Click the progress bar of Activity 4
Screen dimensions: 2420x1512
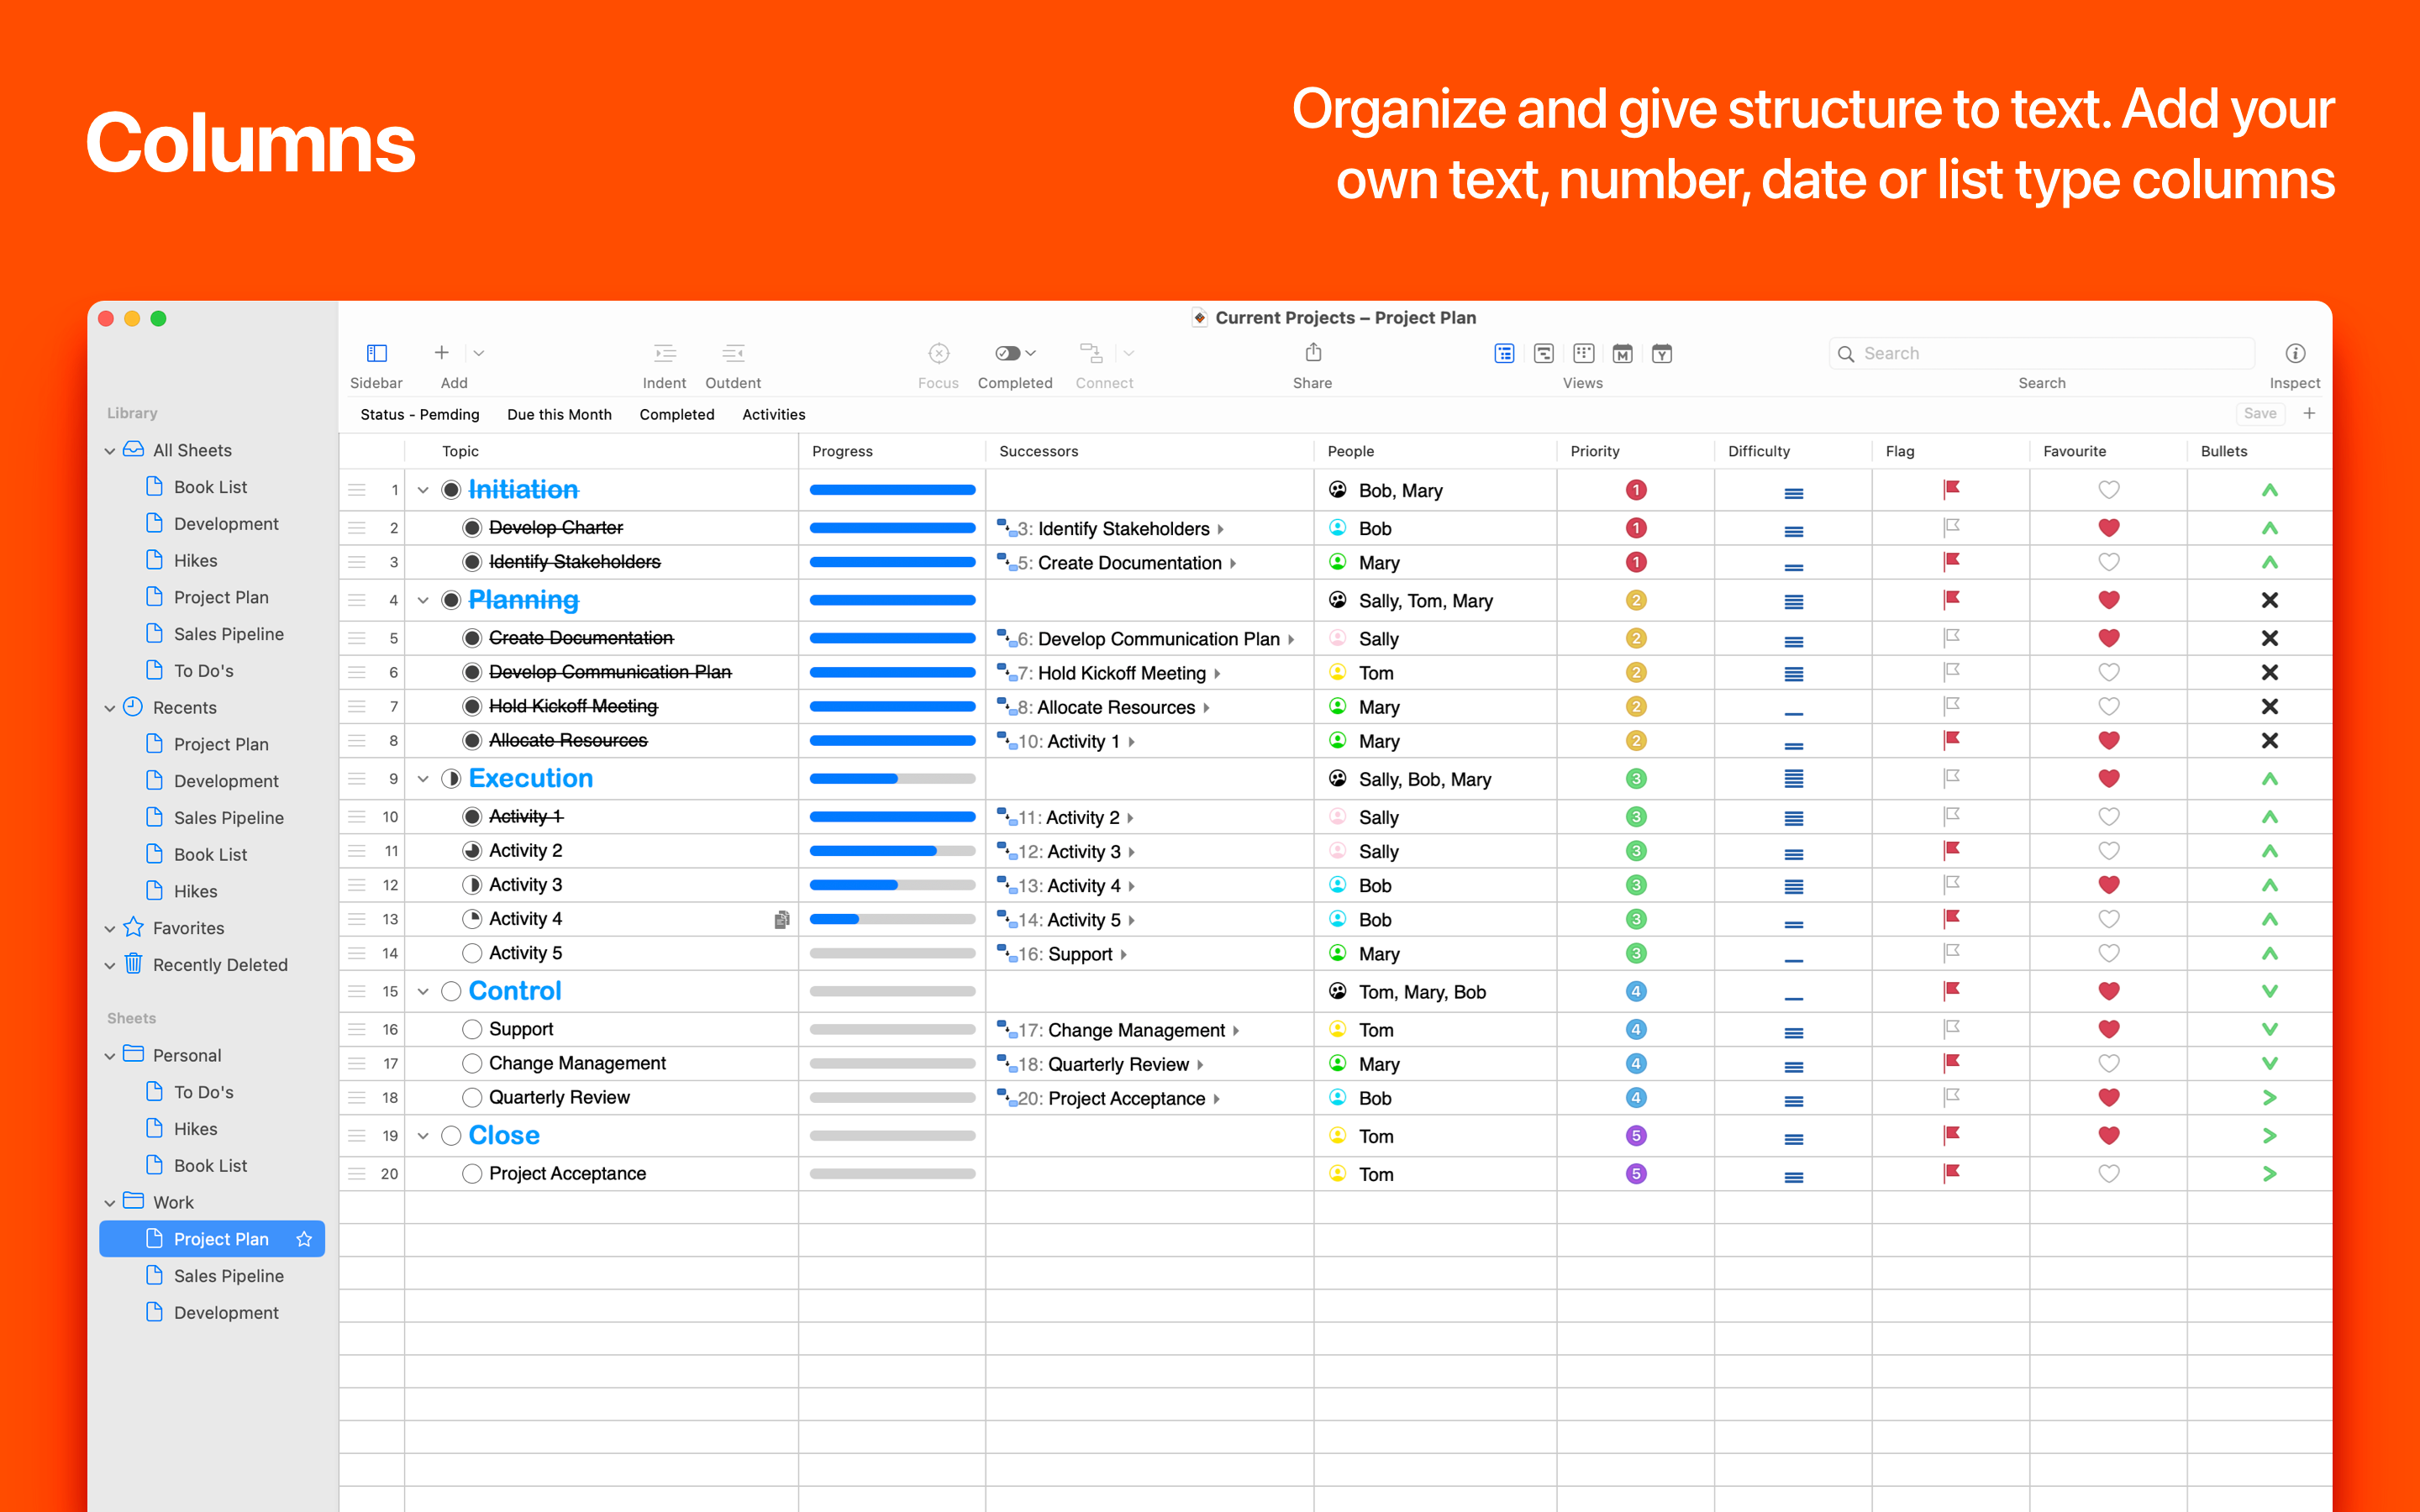click(x=892, y=919)
